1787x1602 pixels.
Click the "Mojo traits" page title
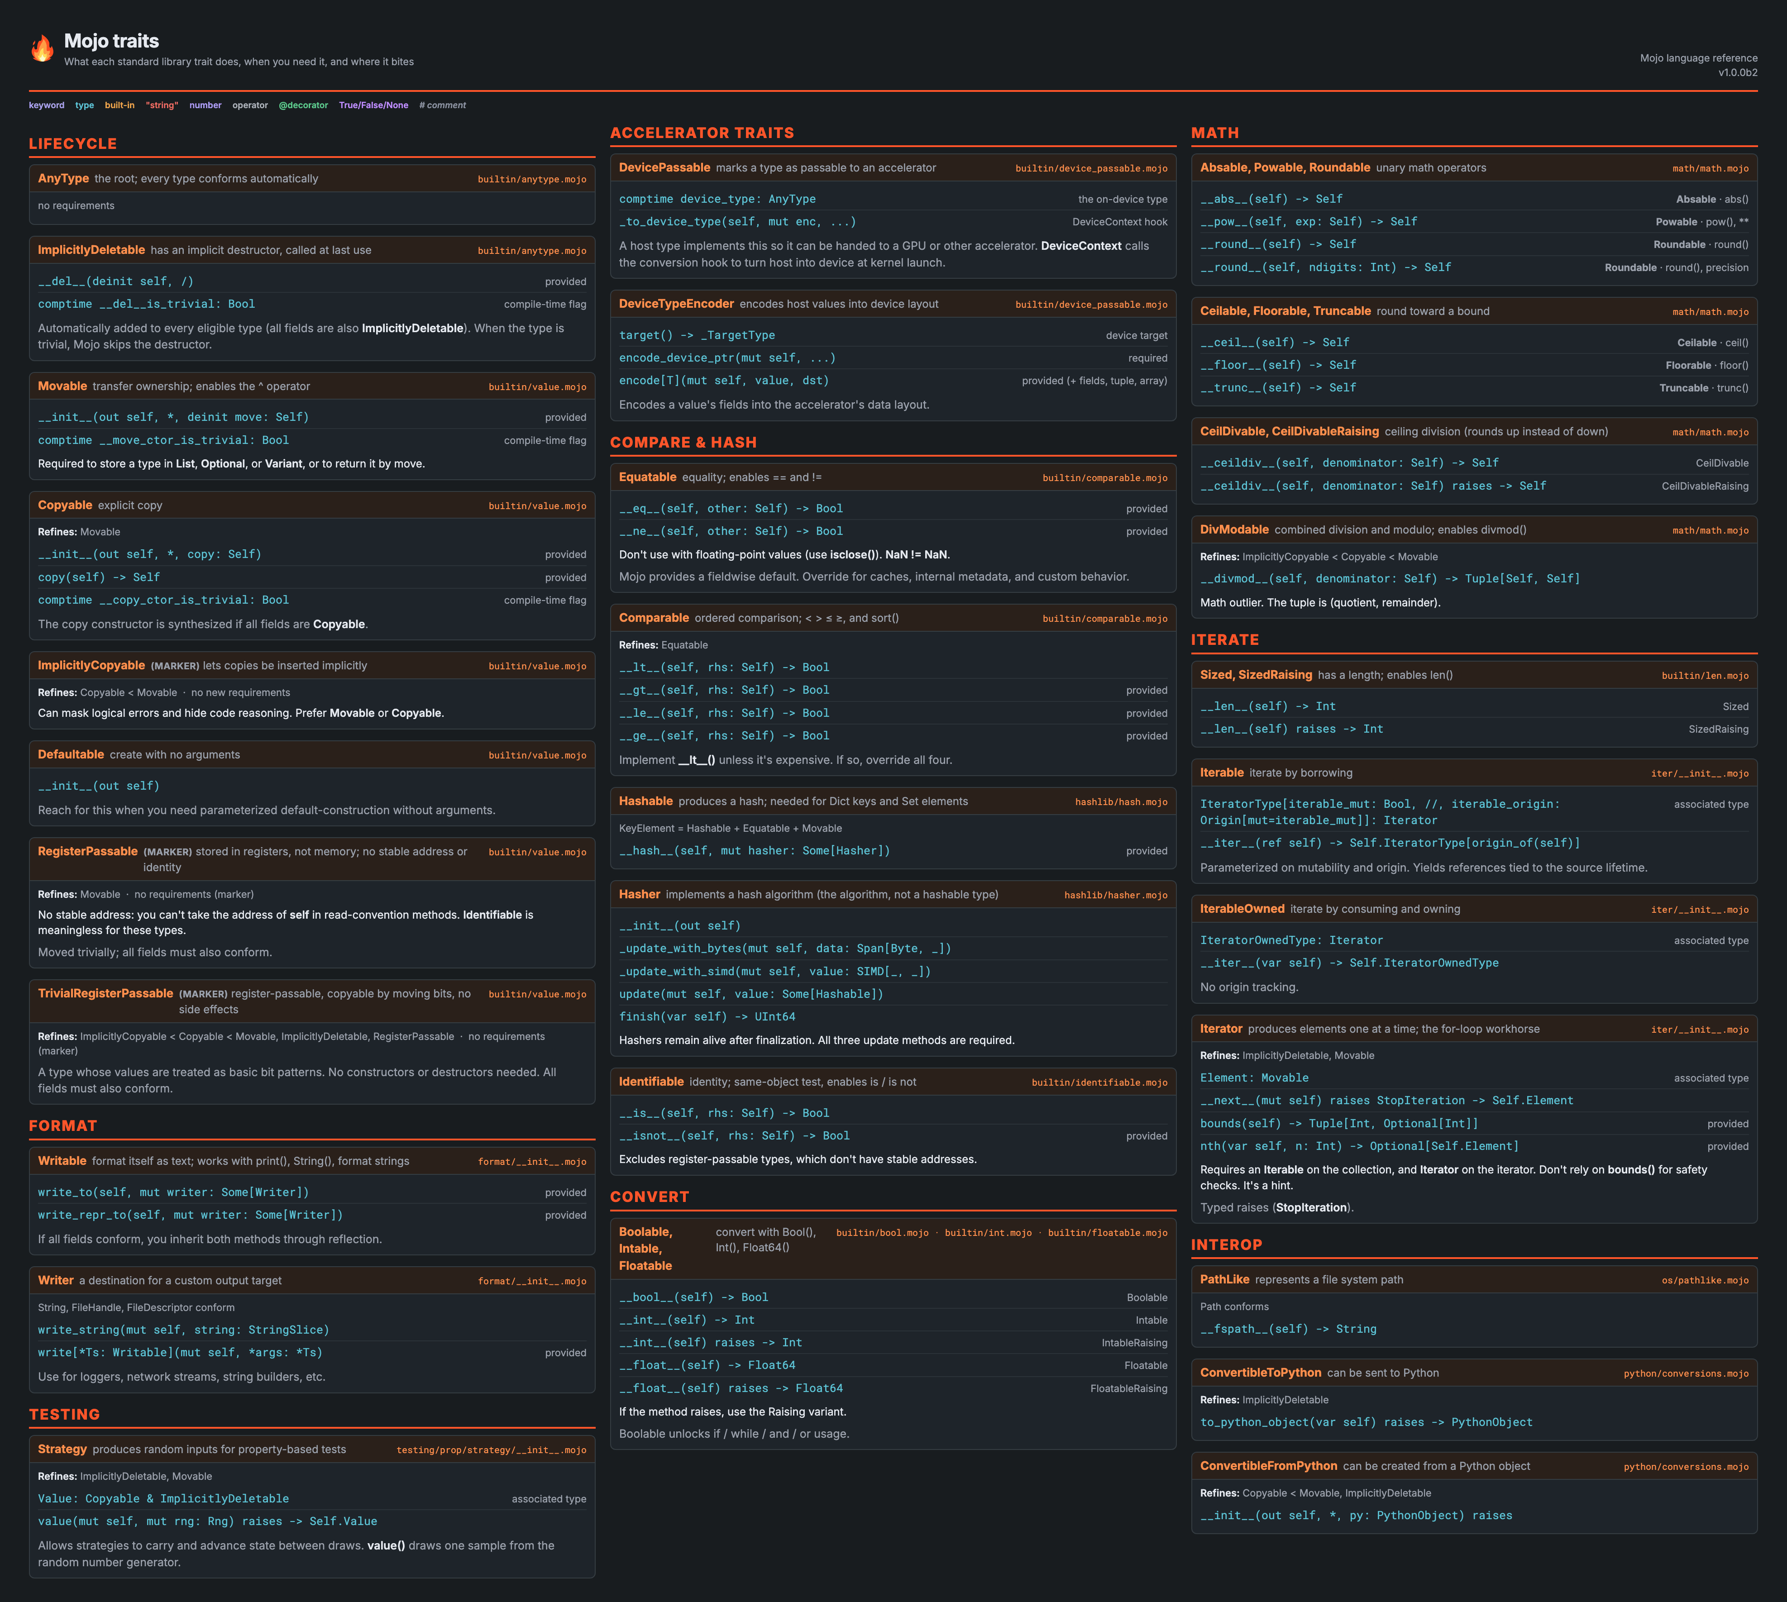(x=112, y=40)
